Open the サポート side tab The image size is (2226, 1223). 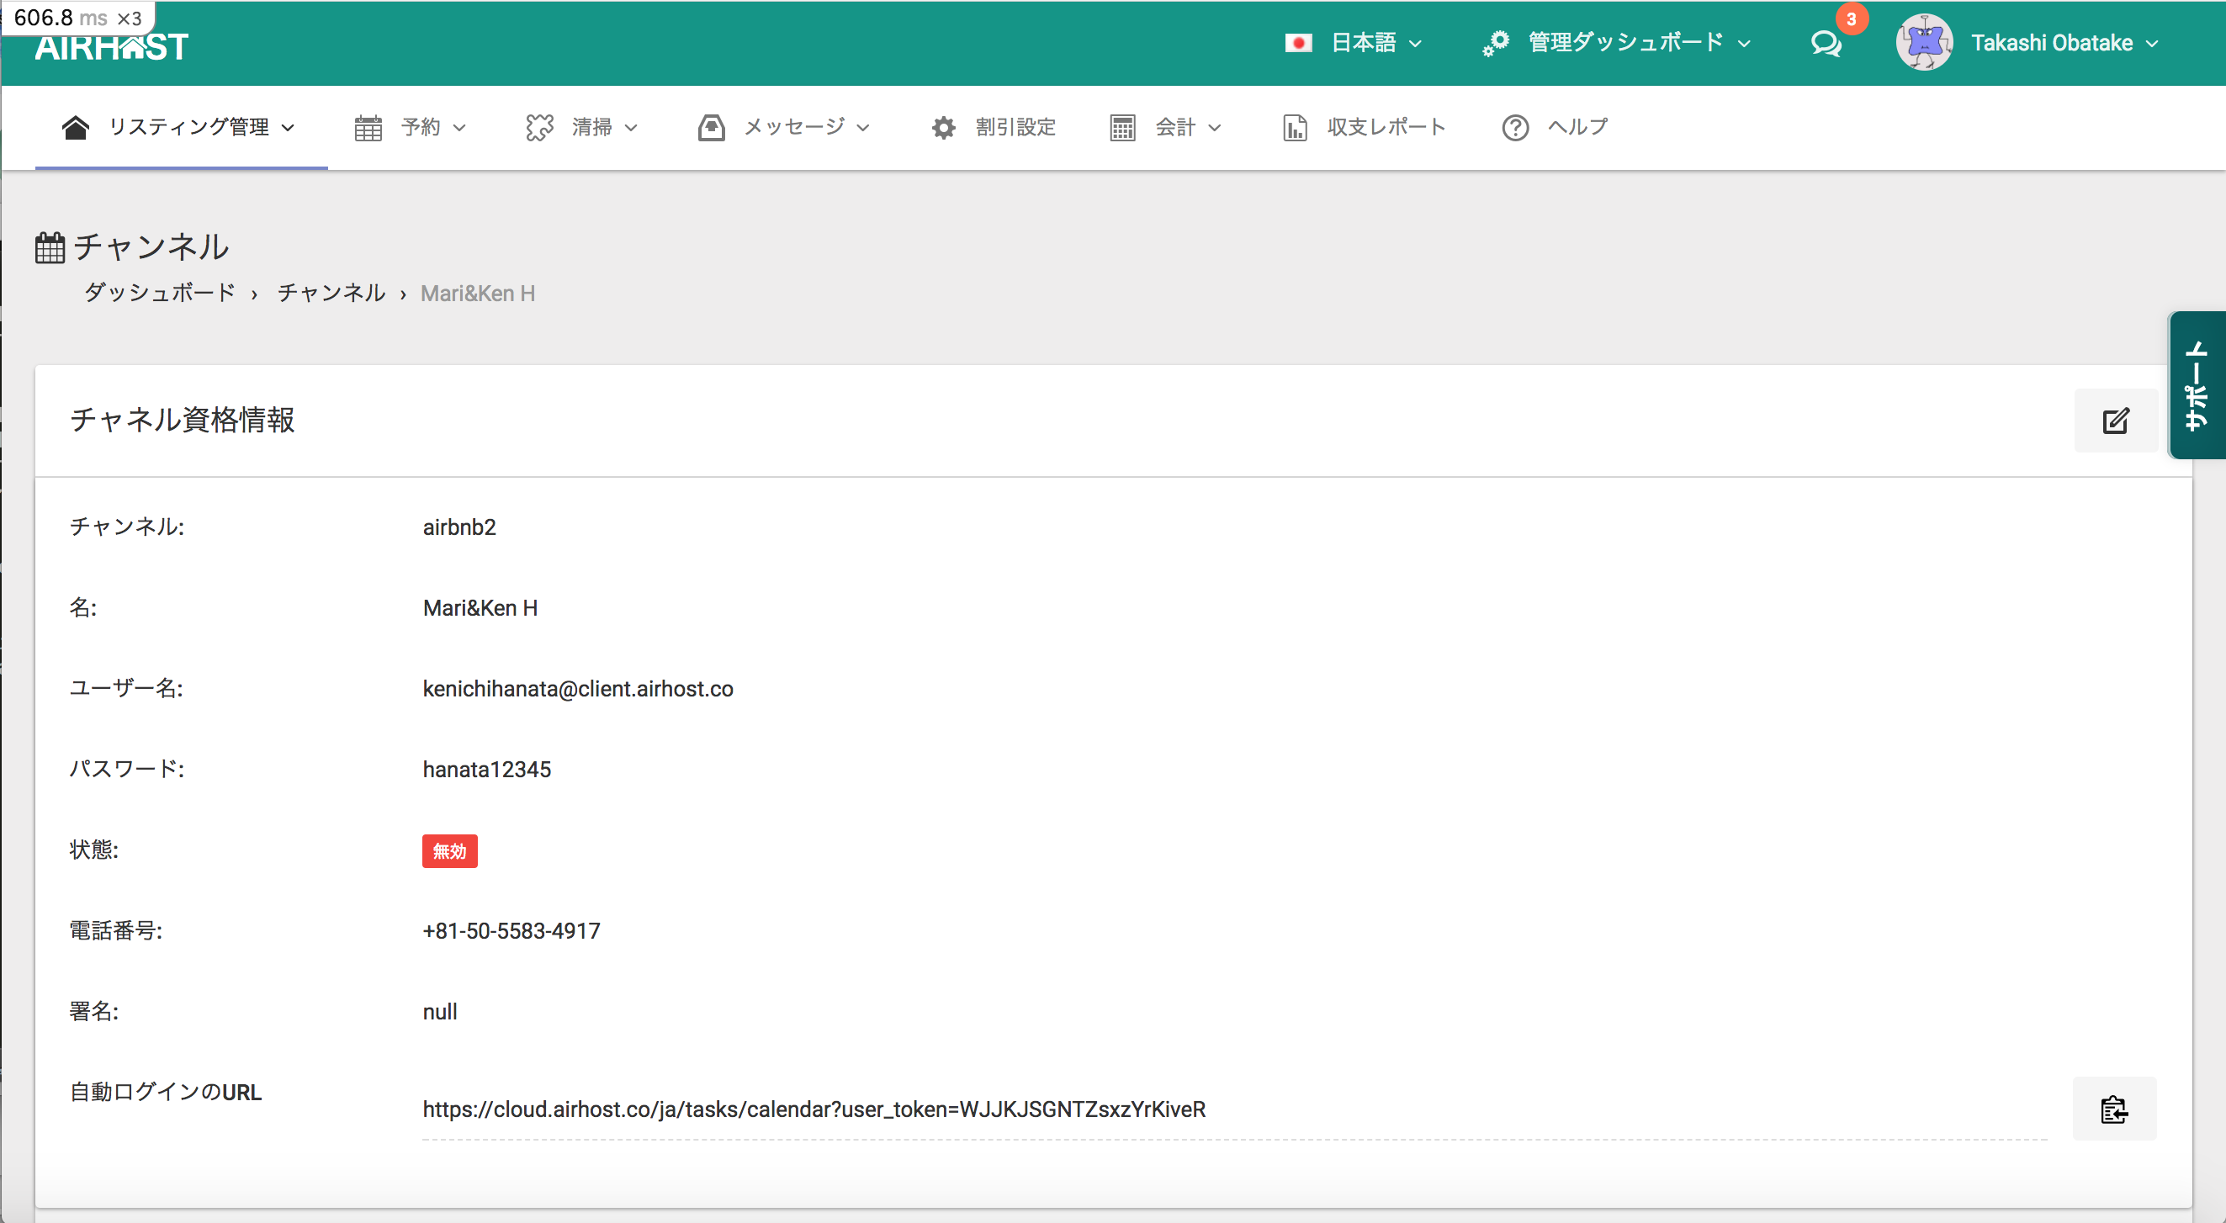point(2196,385)
